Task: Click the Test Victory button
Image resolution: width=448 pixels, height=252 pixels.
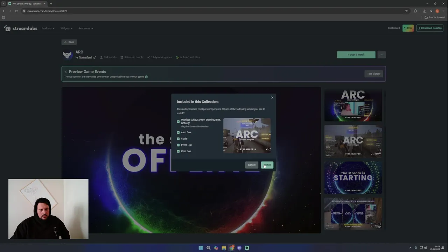Action: pos(374,73)
